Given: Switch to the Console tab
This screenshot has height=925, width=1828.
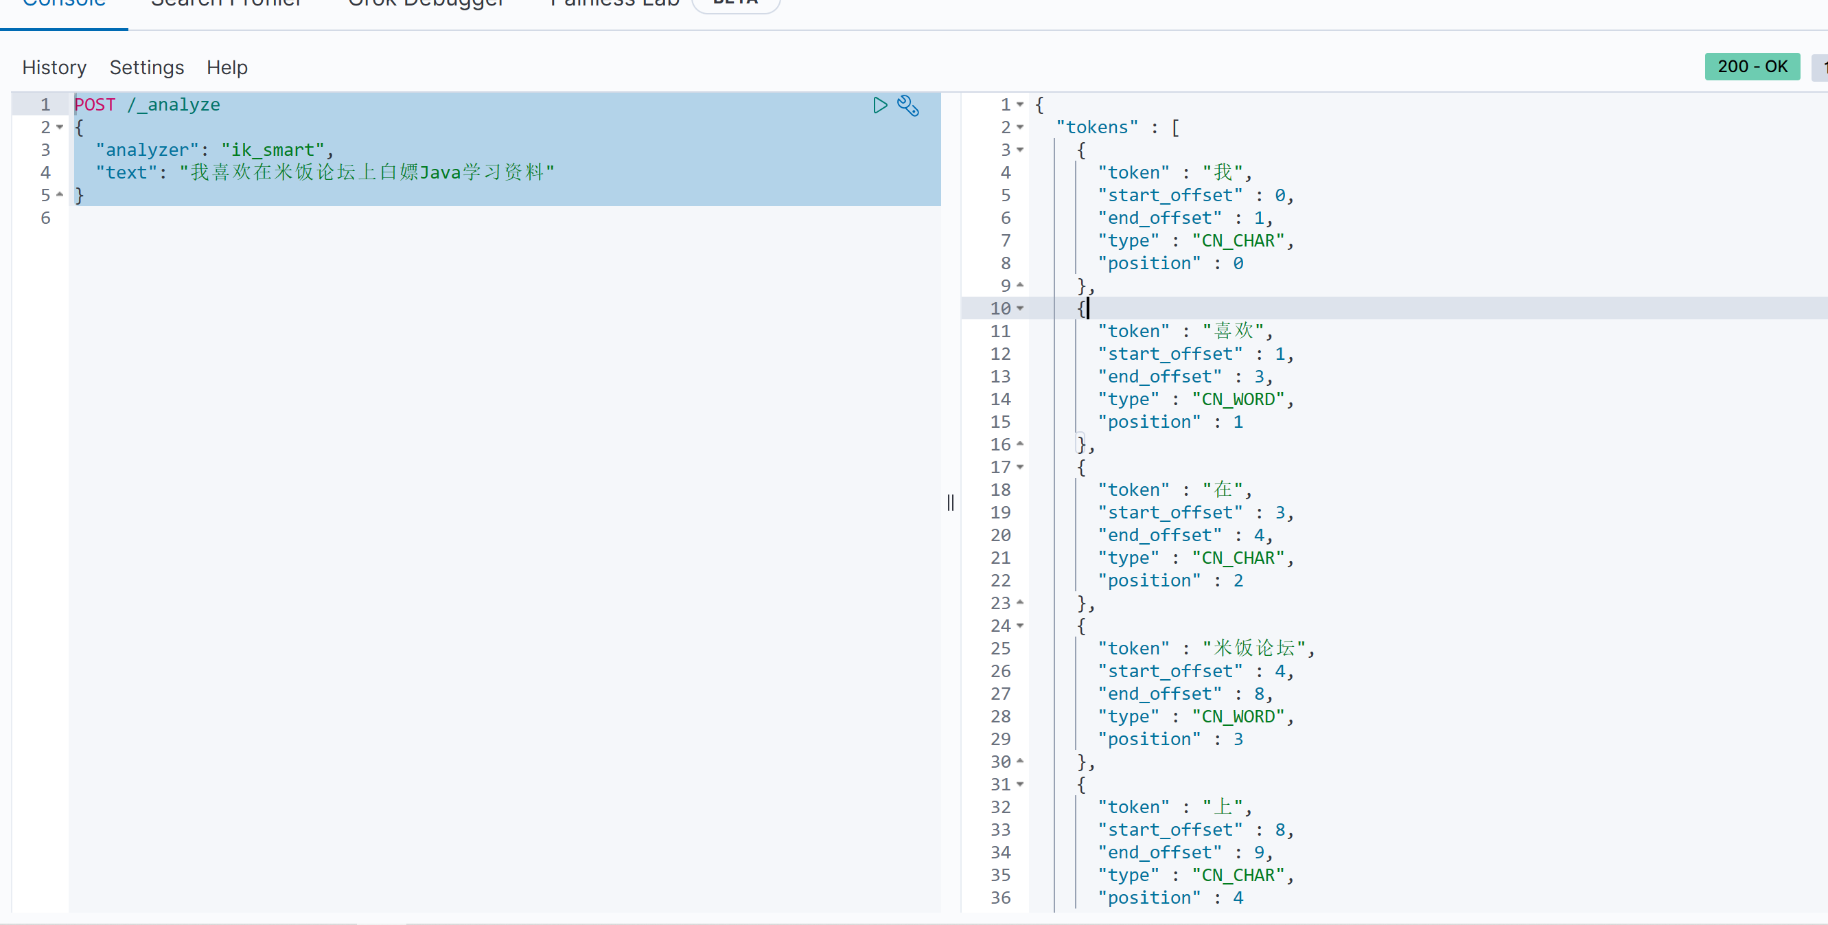Looking at the screenshot, I should [64, 5].
